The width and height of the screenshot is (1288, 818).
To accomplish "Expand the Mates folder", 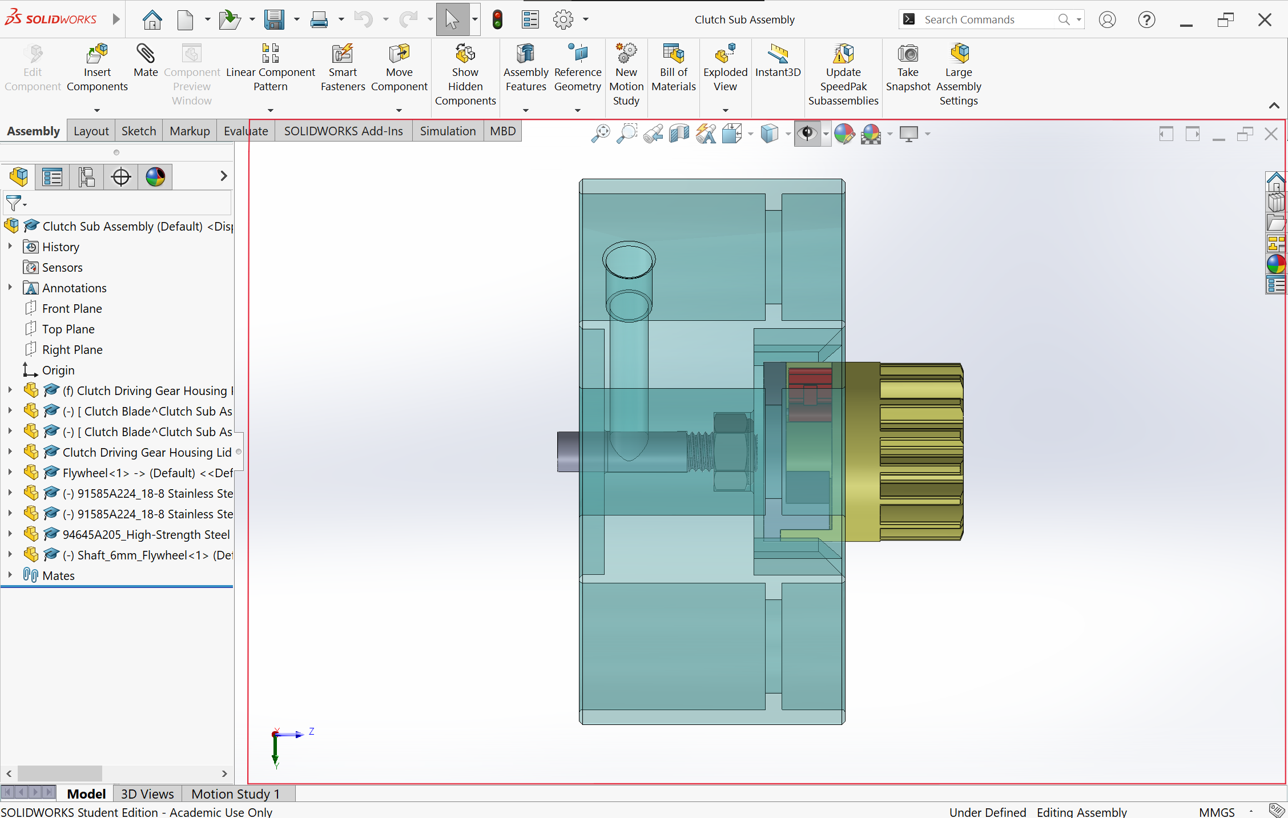I will (10, 575).
